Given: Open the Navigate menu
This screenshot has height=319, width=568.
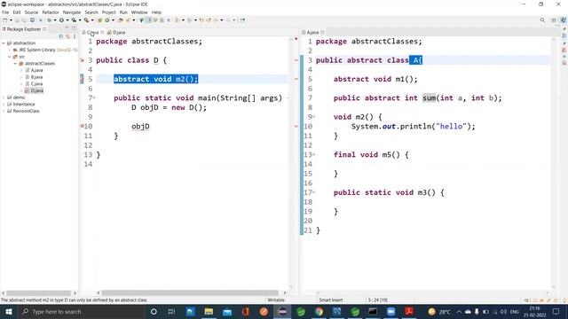Looking at the screenshot, I should [72, 12].
